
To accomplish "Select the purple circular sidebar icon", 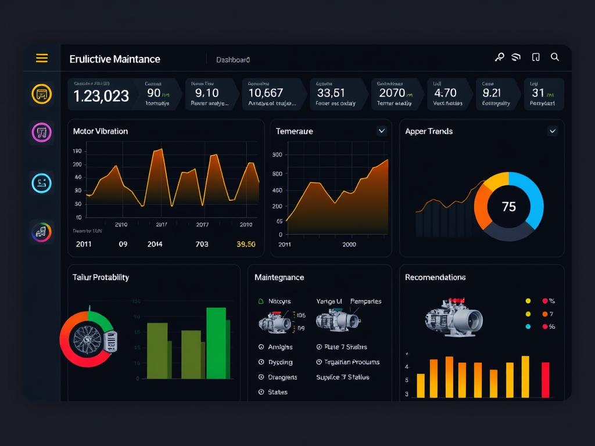I will coord(41,133).
